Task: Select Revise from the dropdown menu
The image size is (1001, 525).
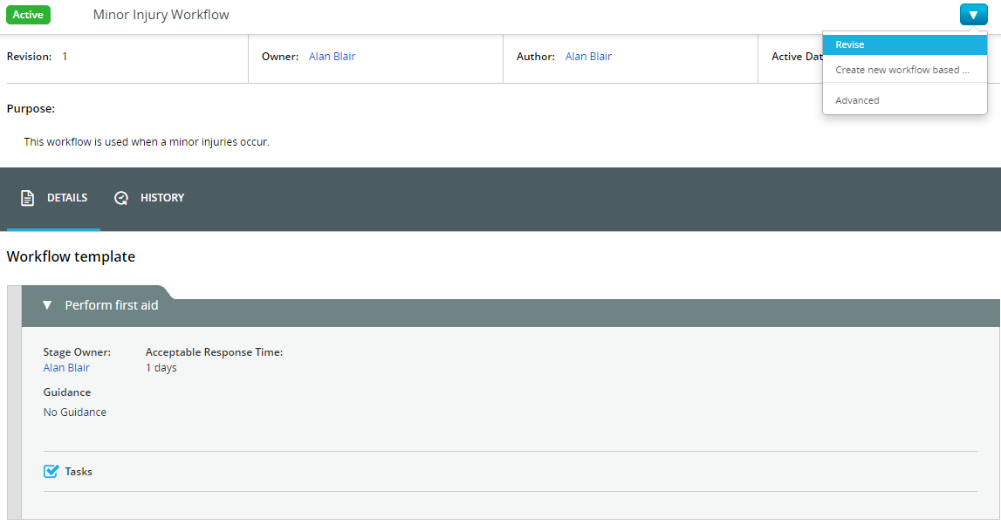Action: pos(905,44)
